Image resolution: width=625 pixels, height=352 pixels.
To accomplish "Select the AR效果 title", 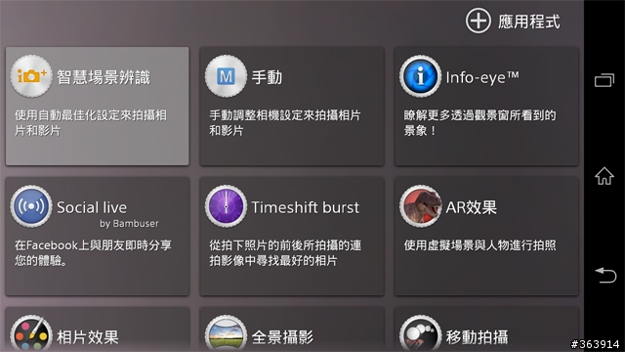I will [x=471, y=207].
